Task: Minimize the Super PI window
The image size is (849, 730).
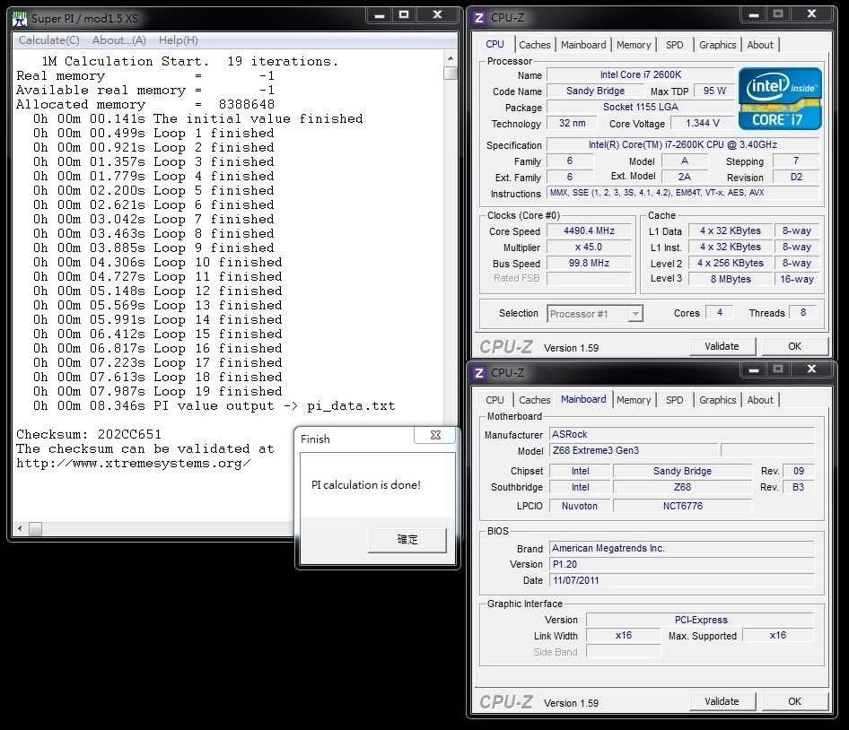Action: click(x=380, y=15)
